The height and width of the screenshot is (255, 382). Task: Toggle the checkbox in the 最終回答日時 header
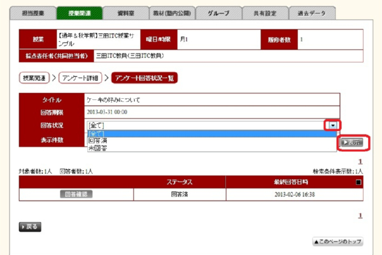tap(358, 182)
